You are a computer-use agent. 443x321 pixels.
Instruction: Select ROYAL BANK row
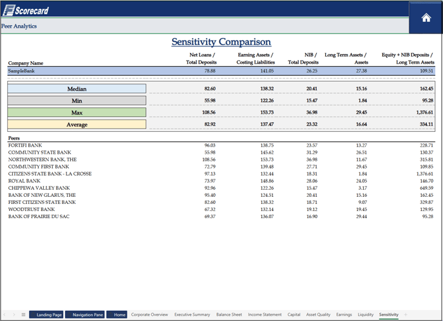[221, 181]
